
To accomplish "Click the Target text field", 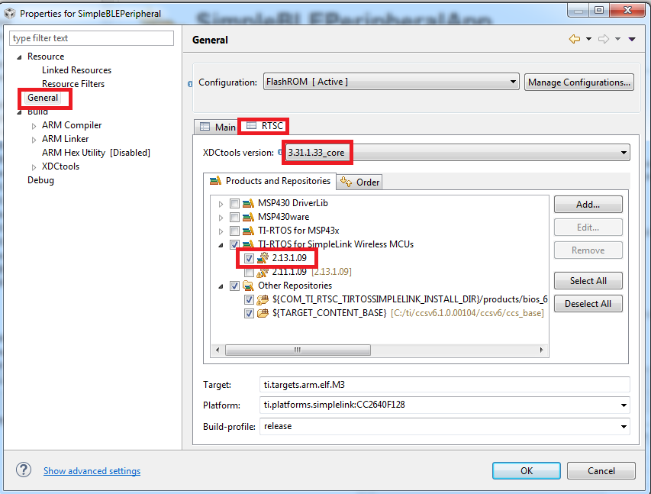I will tap(445, 385).
